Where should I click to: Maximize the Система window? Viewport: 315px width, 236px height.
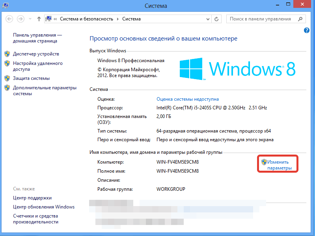click(288, 4)
